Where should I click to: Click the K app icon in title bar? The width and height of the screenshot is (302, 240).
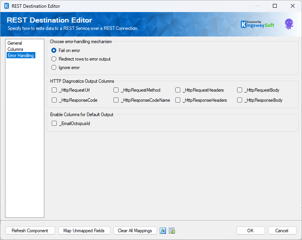tap(7, 6)
